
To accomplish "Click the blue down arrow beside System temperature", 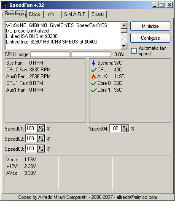I will [x=94, y=63].
